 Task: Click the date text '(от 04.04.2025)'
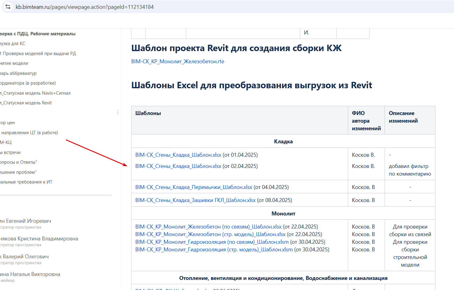(271, 187)
